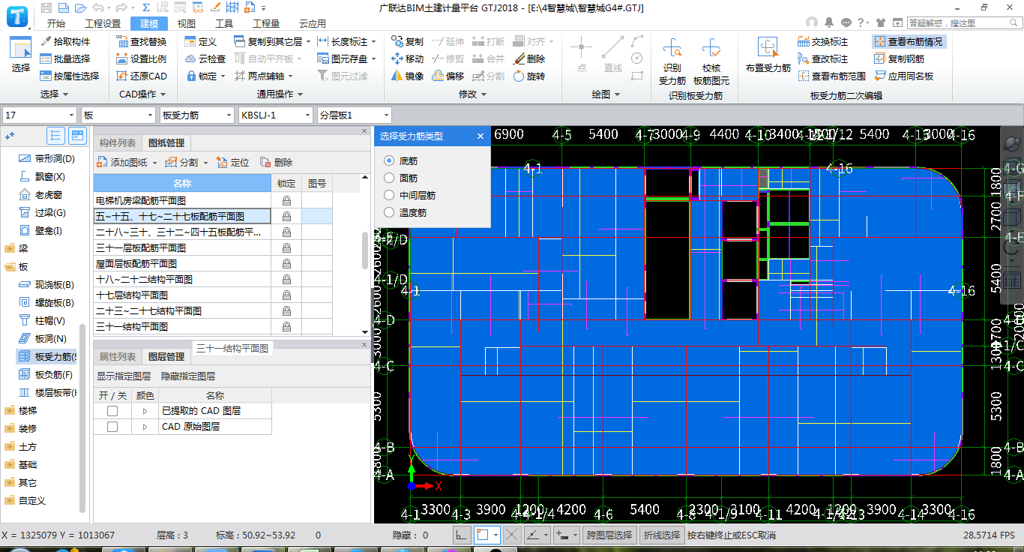The width and height of the screenshot is (1024, 552).
Task: Select the 中间层筋 radio option
Action: coord(388,195)
